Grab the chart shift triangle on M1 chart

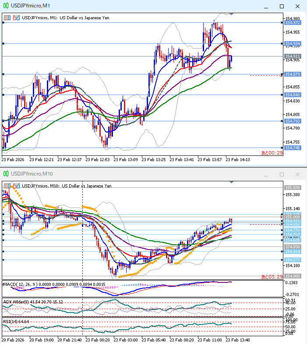(231, 14)
